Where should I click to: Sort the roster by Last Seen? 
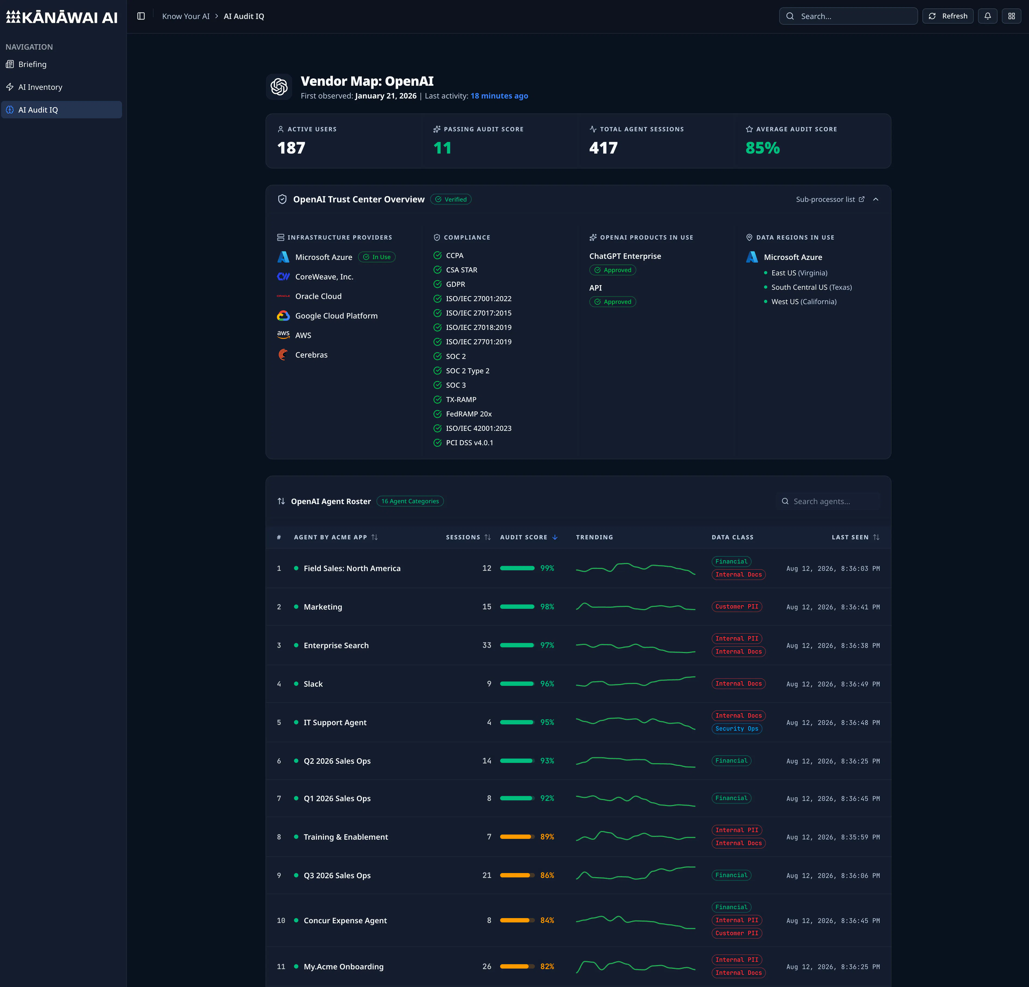click(x=855, y=537)
